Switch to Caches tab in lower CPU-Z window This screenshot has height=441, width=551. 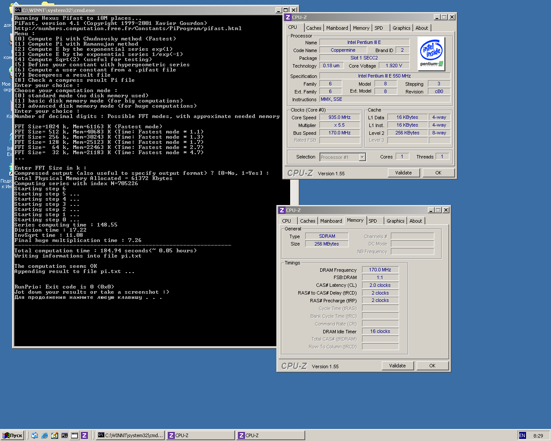click(x=308, y=221)
